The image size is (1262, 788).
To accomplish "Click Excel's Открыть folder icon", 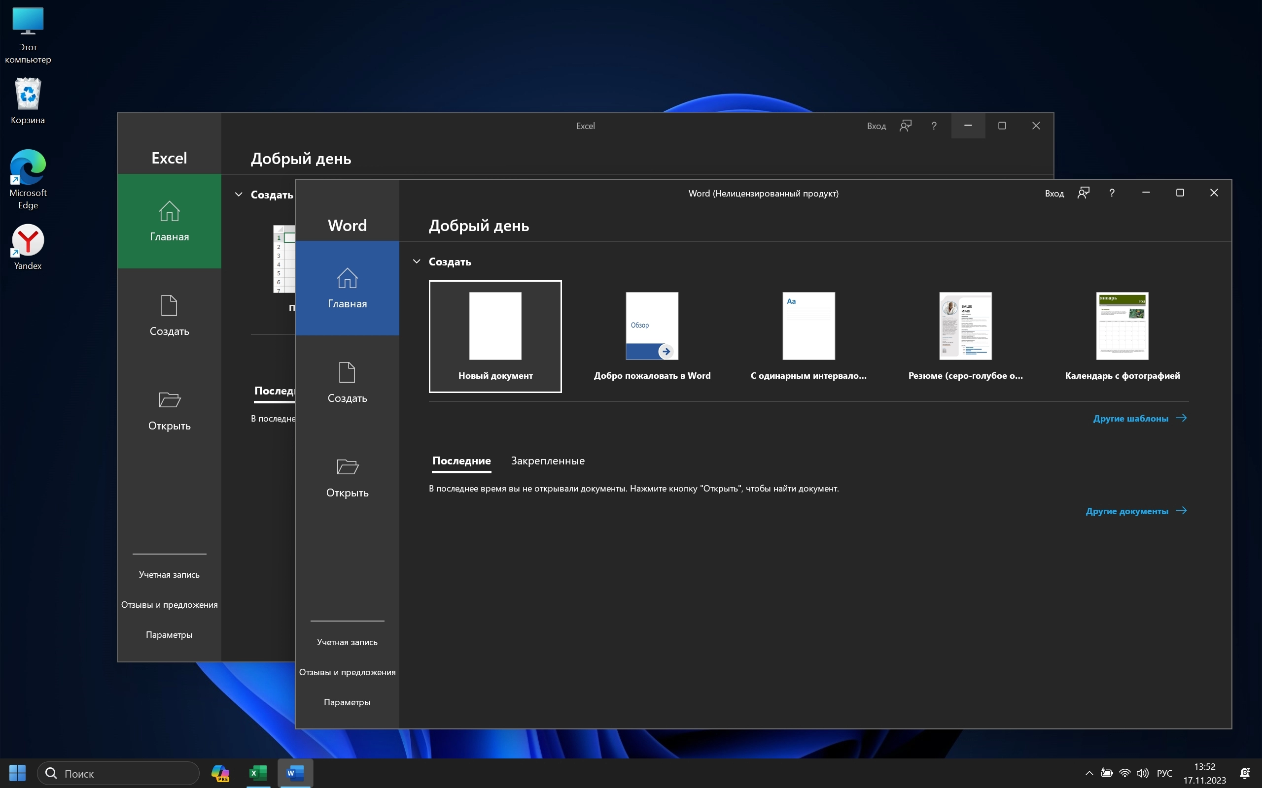I will tap(169, 400).
